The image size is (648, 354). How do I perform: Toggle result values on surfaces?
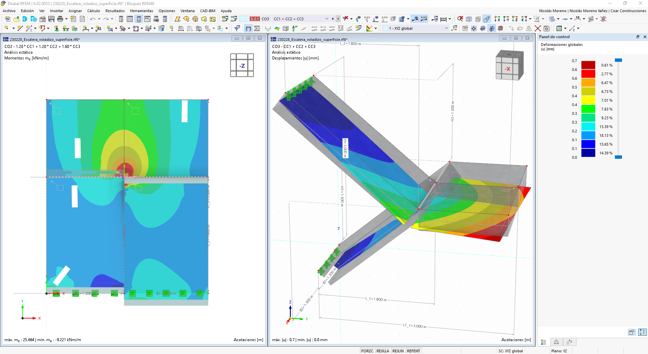(415, 19)
